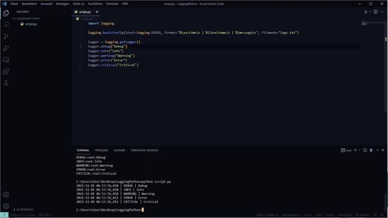Click the Run Python File play icon
Viewport: 388px width, 218px height.
366,12
